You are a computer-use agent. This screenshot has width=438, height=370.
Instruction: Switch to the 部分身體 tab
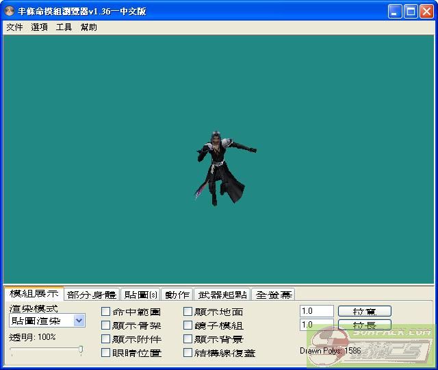(x=92, y=295)
